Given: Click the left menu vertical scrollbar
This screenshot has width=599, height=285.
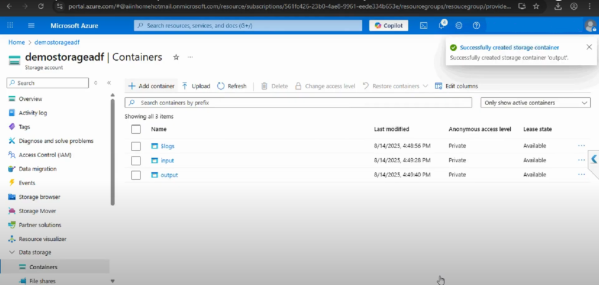Looking at the screenshot, I should pos(112,152).
